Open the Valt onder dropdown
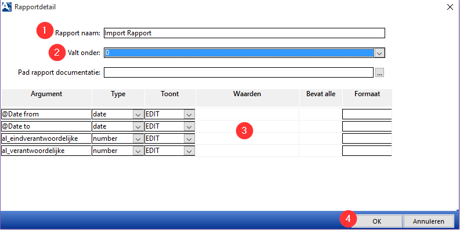 click(379, 53)
